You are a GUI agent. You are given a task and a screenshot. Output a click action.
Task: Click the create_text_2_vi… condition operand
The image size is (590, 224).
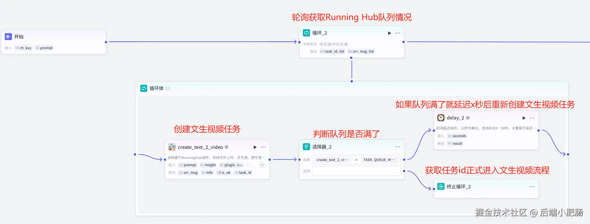click(x=332, y=160)
